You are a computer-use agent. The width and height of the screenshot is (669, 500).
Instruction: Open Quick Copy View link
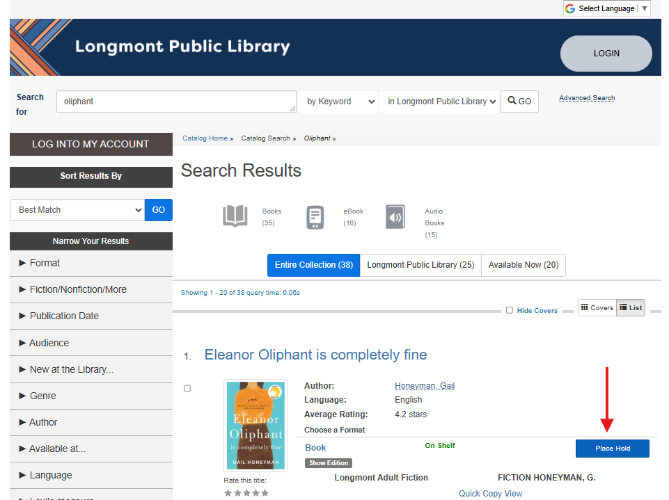490,494
